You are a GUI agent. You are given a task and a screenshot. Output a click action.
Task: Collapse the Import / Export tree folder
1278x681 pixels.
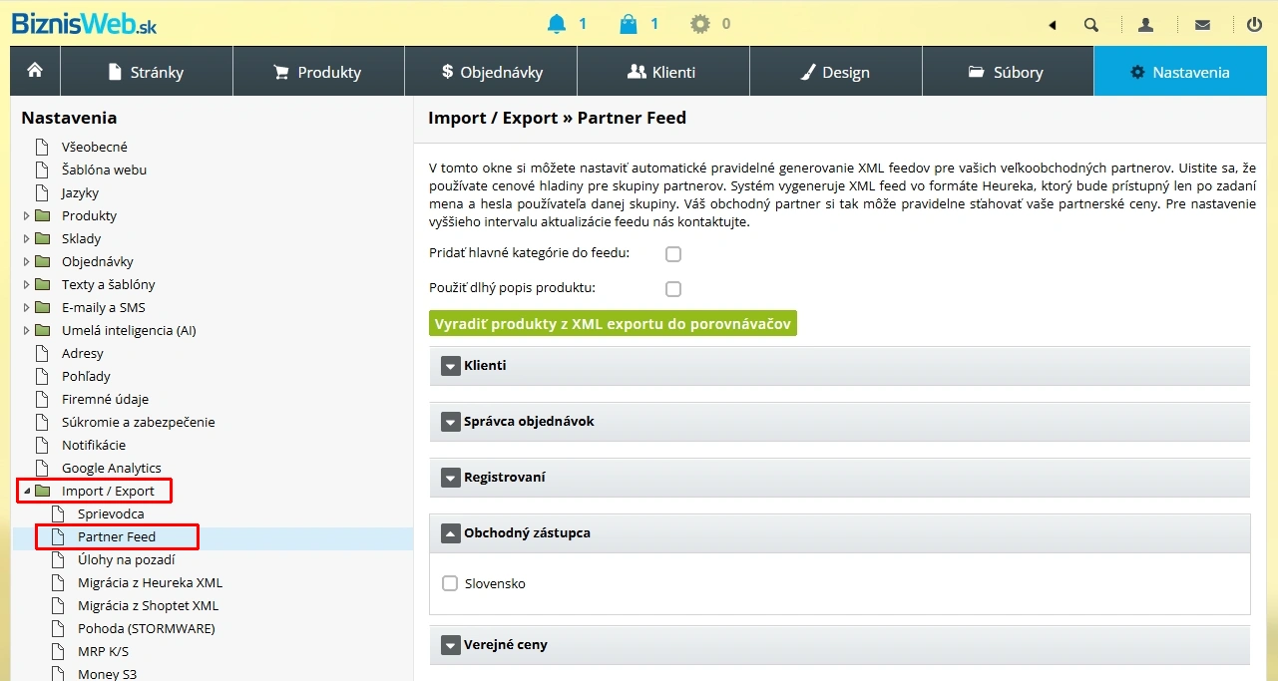(x=27, y=490)
